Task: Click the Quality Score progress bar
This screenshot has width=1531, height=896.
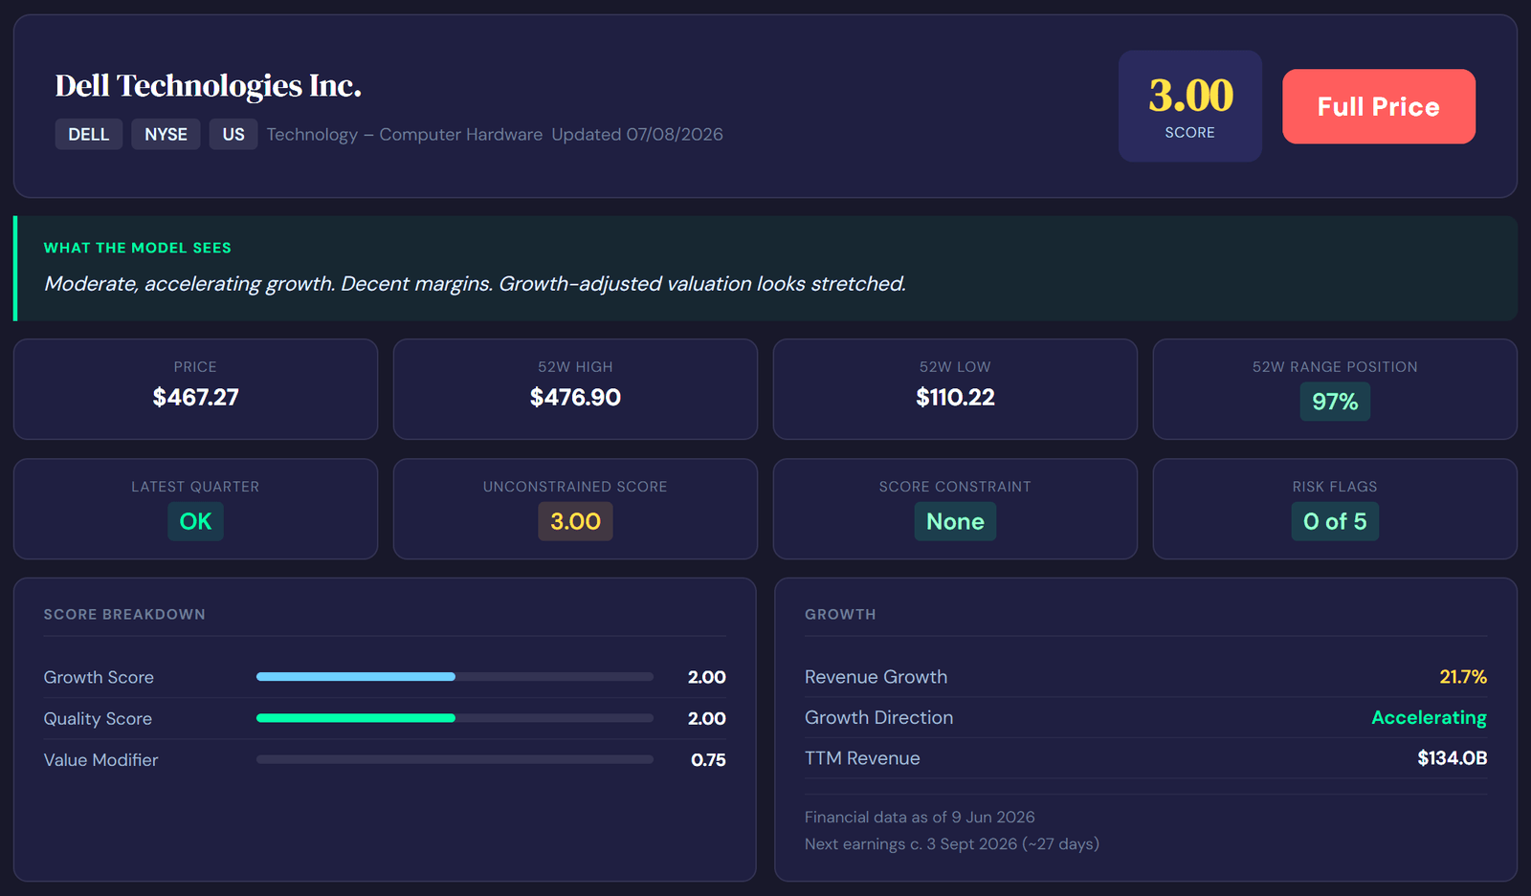Action: click(x=455, y=718)
